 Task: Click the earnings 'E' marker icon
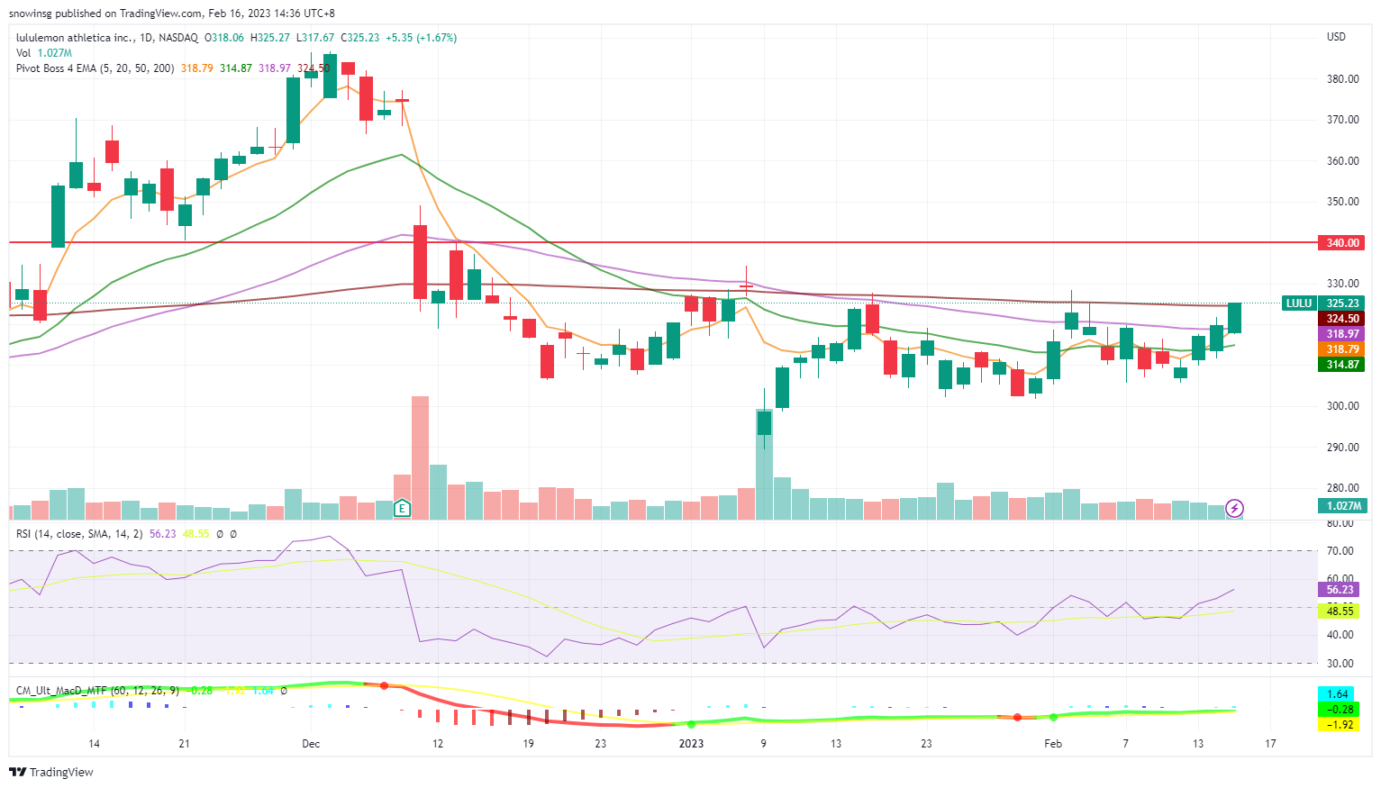tap(402, 508)
